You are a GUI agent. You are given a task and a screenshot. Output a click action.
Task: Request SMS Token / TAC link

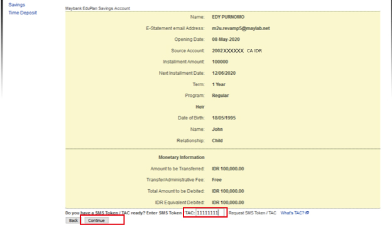253,213
